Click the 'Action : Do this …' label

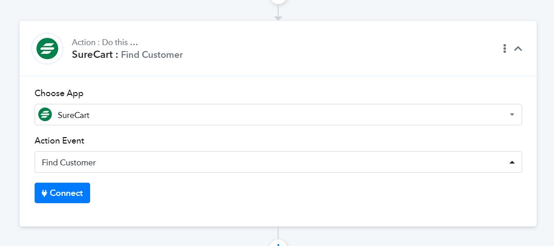[105, 42]
